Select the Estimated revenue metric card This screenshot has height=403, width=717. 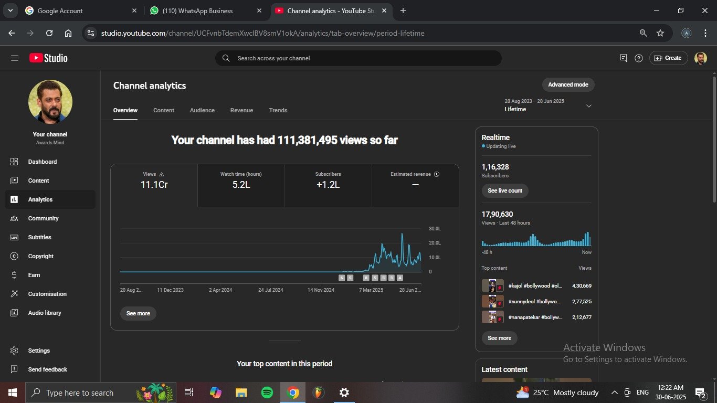pos(415,185)
